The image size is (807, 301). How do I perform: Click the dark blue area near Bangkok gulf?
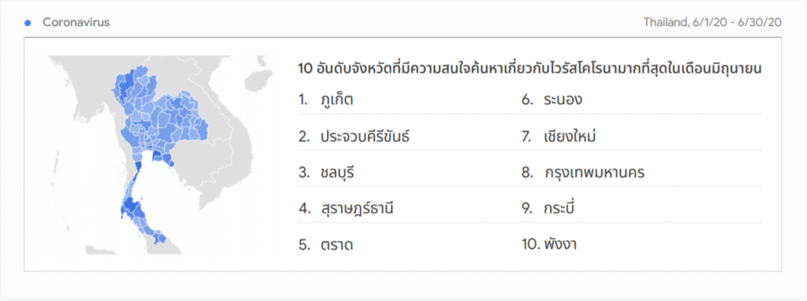[x=156, y=158]
